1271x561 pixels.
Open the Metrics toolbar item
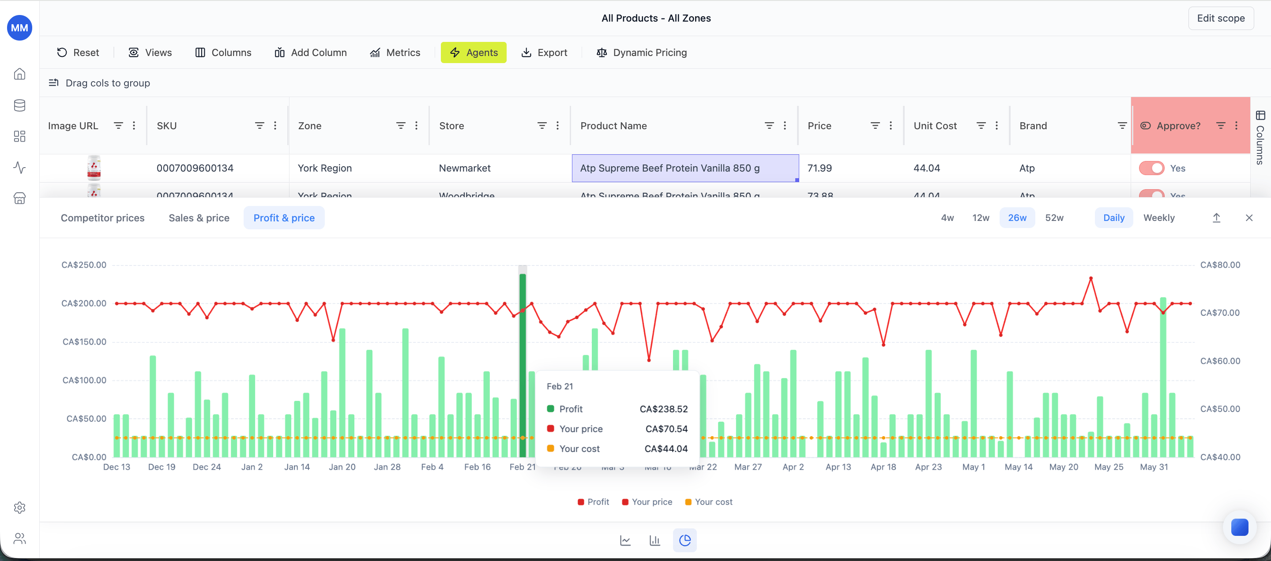tap(395, 52)
